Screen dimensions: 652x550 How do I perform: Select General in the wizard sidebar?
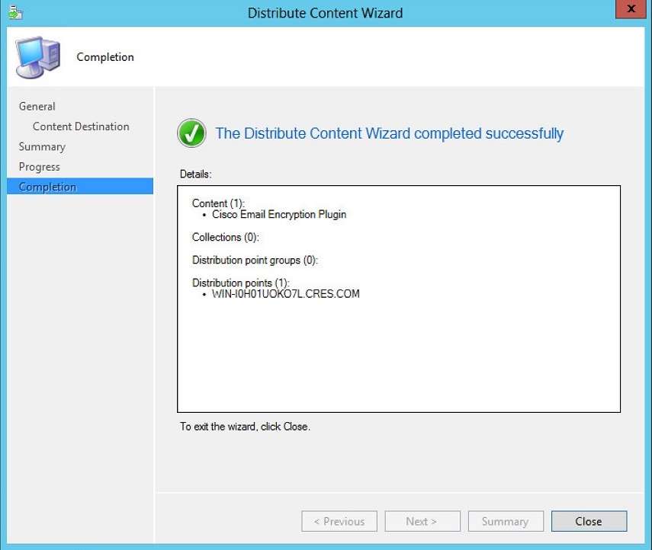click(x=38, y=106)
